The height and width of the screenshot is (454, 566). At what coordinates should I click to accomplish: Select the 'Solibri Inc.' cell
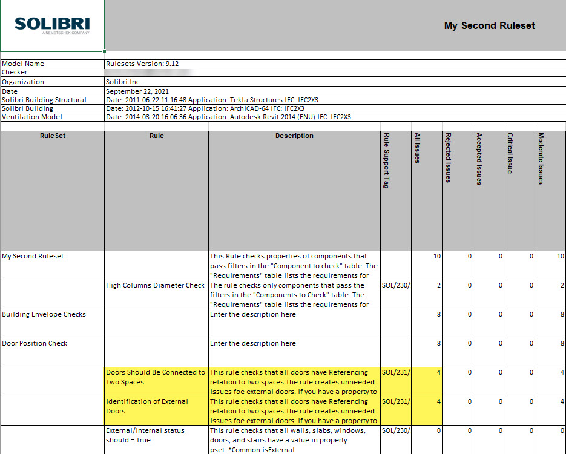pyautogui.click(x=335, y=82)
